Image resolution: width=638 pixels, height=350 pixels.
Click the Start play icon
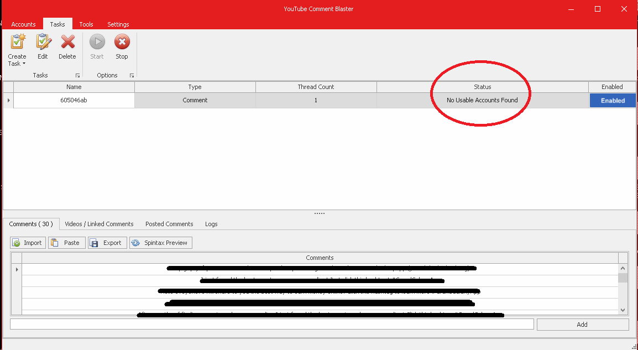(x=97, y=41)
